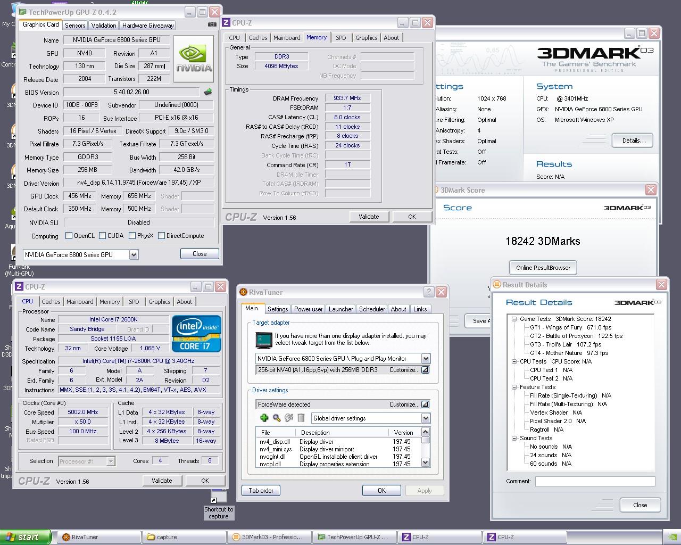Click the RivaTuner help question mark button
681x545 pixels.
tap(429, 292)
